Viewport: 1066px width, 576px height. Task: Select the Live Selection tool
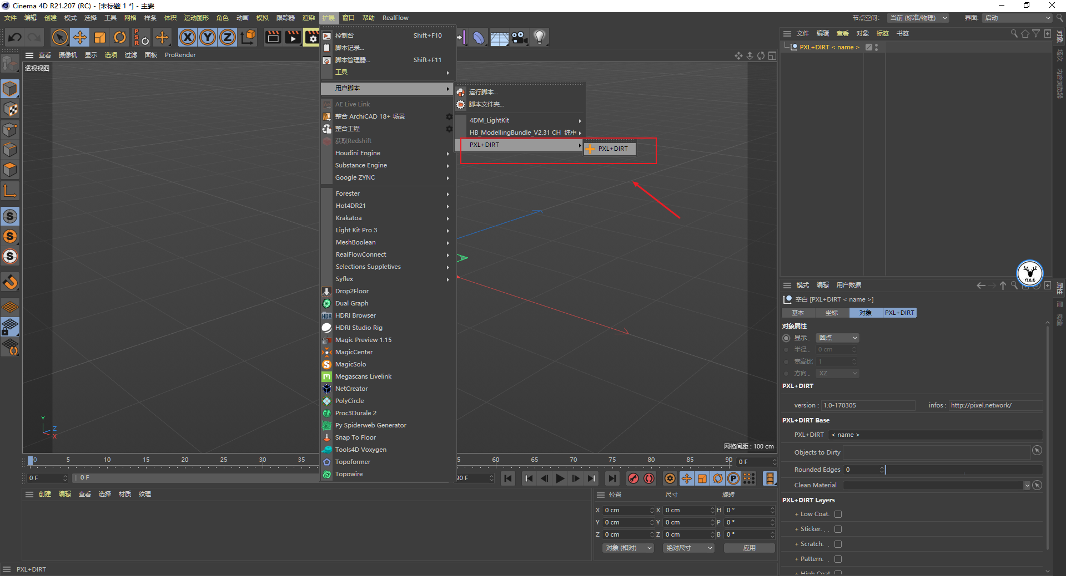click(59, 37)
